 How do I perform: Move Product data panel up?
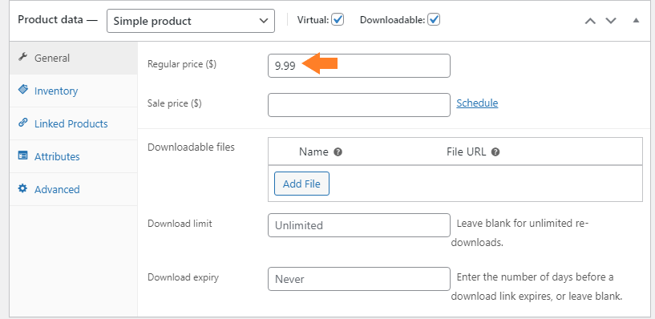coord(590,21)
